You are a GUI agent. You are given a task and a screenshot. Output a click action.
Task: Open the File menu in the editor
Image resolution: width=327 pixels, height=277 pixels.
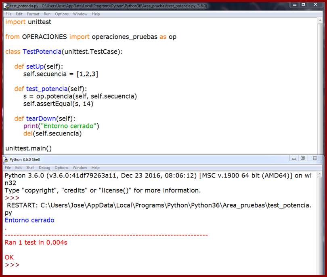(8, 14)
